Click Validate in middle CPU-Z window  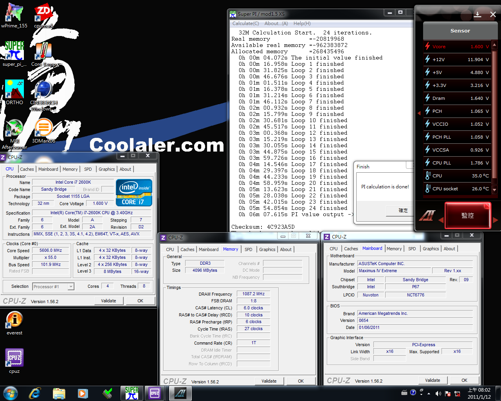[x=269, y=381]
